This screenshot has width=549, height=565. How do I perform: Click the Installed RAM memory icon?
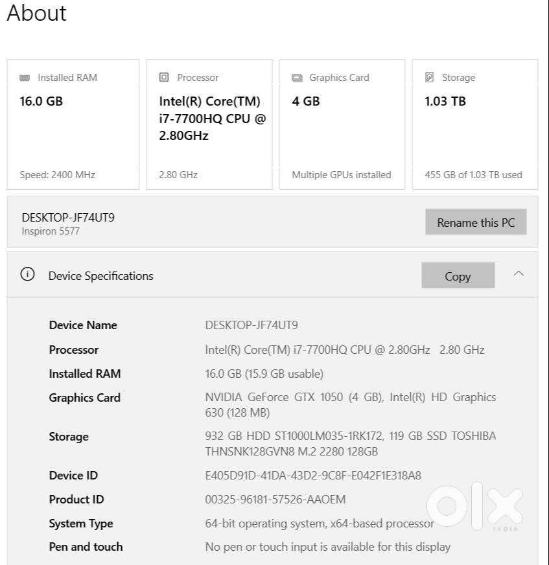25,78
